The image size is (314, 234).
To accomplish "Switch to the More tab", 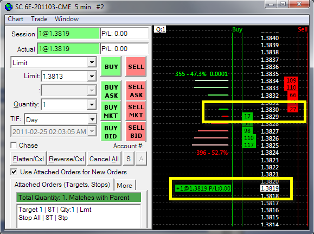I will (124, 185).
